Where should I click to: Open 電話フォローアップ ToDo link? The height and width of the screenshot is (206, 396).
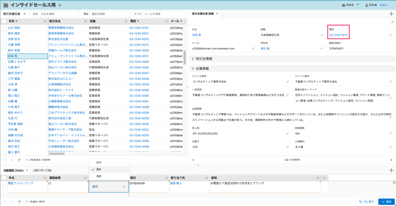tap(20, 183)
